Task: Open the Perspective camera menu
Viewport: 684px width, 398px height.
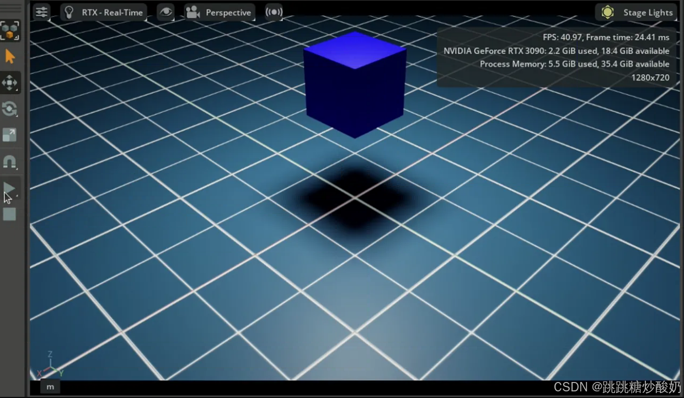Action: point(219,12)
